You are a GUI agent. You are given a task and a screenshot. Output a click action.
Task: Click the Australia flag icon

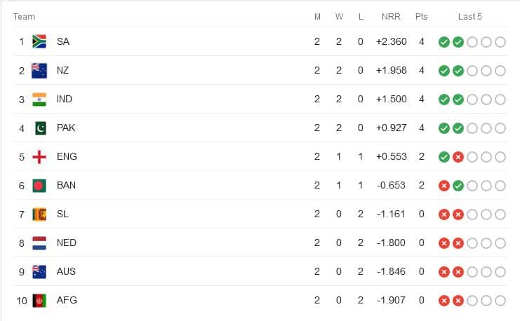[39, 272]
